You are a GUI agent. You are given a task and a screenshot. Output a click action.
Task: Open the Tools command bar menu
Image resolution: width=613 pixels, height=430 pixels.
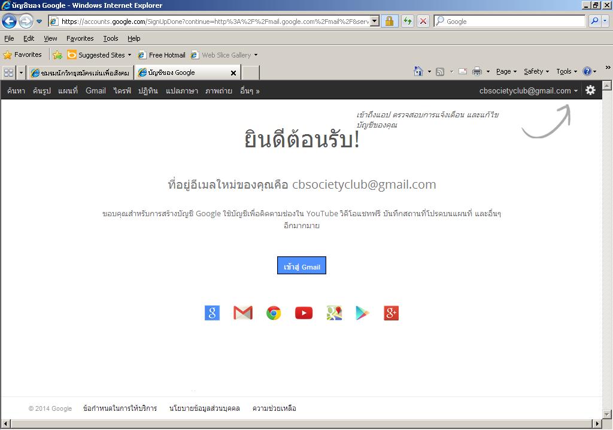(x=566, y=71)
